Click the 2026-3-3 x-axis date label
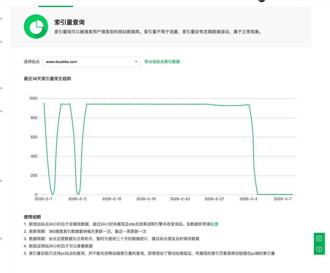Image resolution: width=330 pixels, height=273 pixels. click(x=249, y=199)
